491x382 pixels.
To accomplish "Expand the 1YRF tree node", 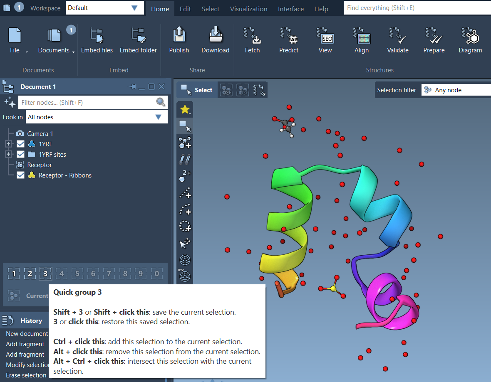I will click(8, 144).
